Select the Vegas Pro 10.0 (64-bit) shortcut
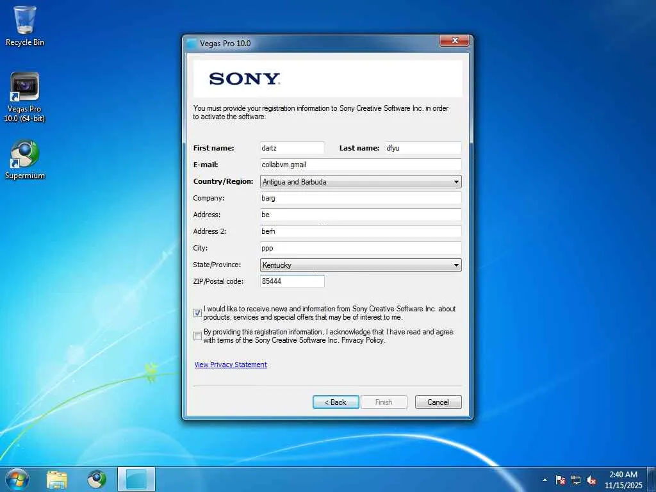This screenshot has width=656, height=492. (25, 97)
